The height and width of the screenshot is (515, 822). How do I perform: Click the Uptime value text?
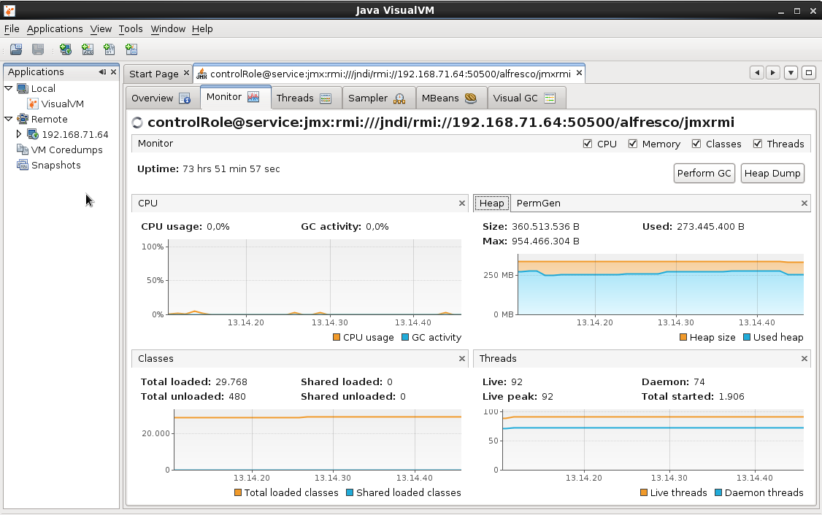pos(231,169)
